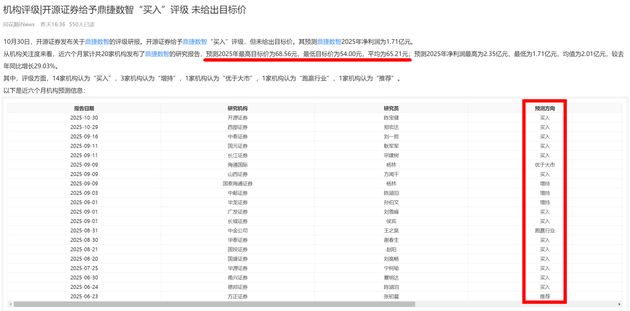Click the 优于大市 rating cell
Image resolution: width=630 pixels, height=311 pixels.
[545, 165]
